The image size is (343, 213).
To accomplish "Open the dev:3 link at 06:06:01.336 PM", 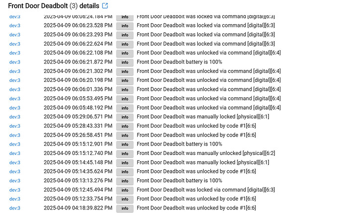I will 14,89.
